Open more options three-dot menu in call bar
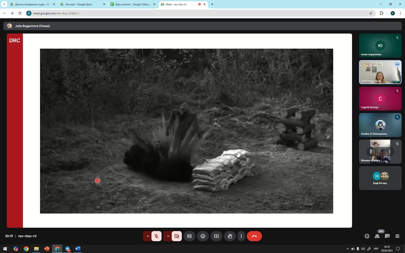405x253 pixels. coord(241,236)
